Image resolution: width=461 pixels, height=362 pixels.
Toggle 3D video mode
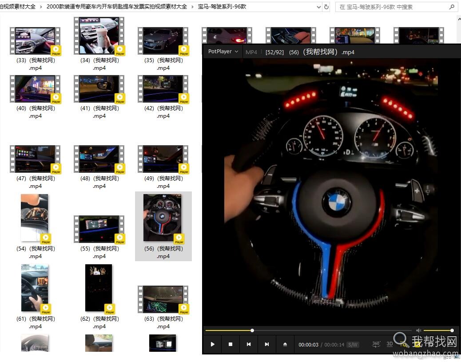pos(389,344)
